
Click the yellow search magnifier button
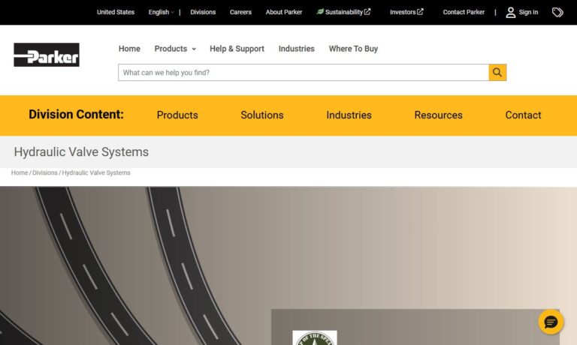[497, 73]
